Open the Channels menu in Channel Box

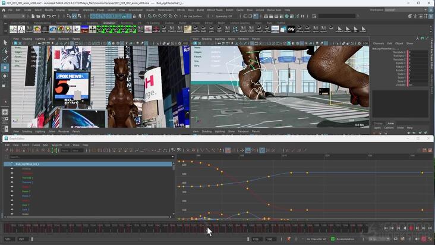379,43
